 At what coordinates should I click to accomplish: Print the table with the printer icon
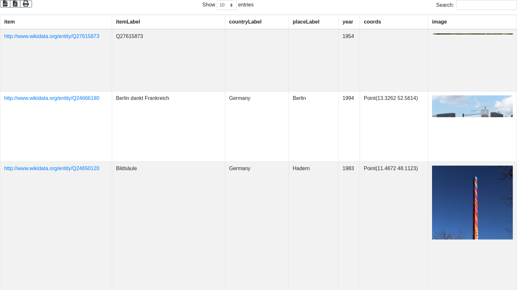tap(26, 4)
